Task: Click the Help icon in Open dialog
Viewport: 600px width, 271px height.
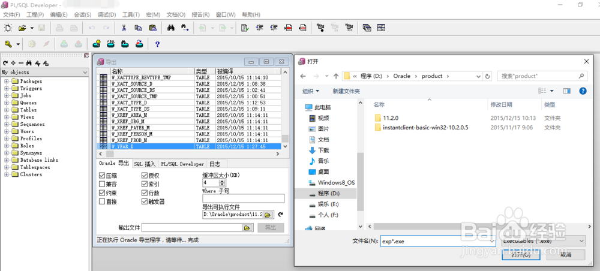Action: click(x=583, y=91)
